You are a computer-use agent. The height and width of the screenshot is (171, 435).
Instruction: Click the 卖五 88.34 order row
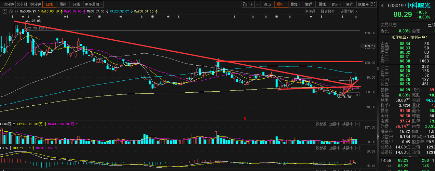(x=407, y=44)
